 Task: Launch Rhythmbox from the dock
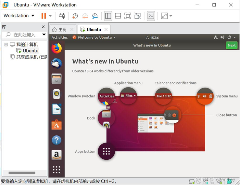[57, 94]
